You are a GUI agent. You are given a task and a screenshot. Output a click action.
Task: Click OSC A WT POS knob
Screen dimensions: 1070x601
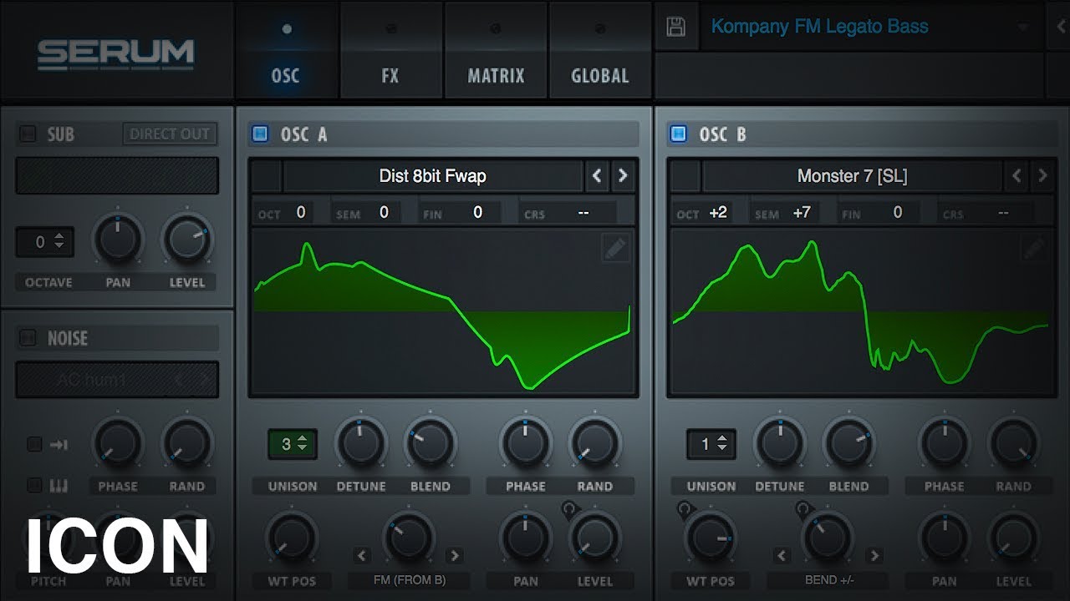pyautogui.click(x=292, y=538)
